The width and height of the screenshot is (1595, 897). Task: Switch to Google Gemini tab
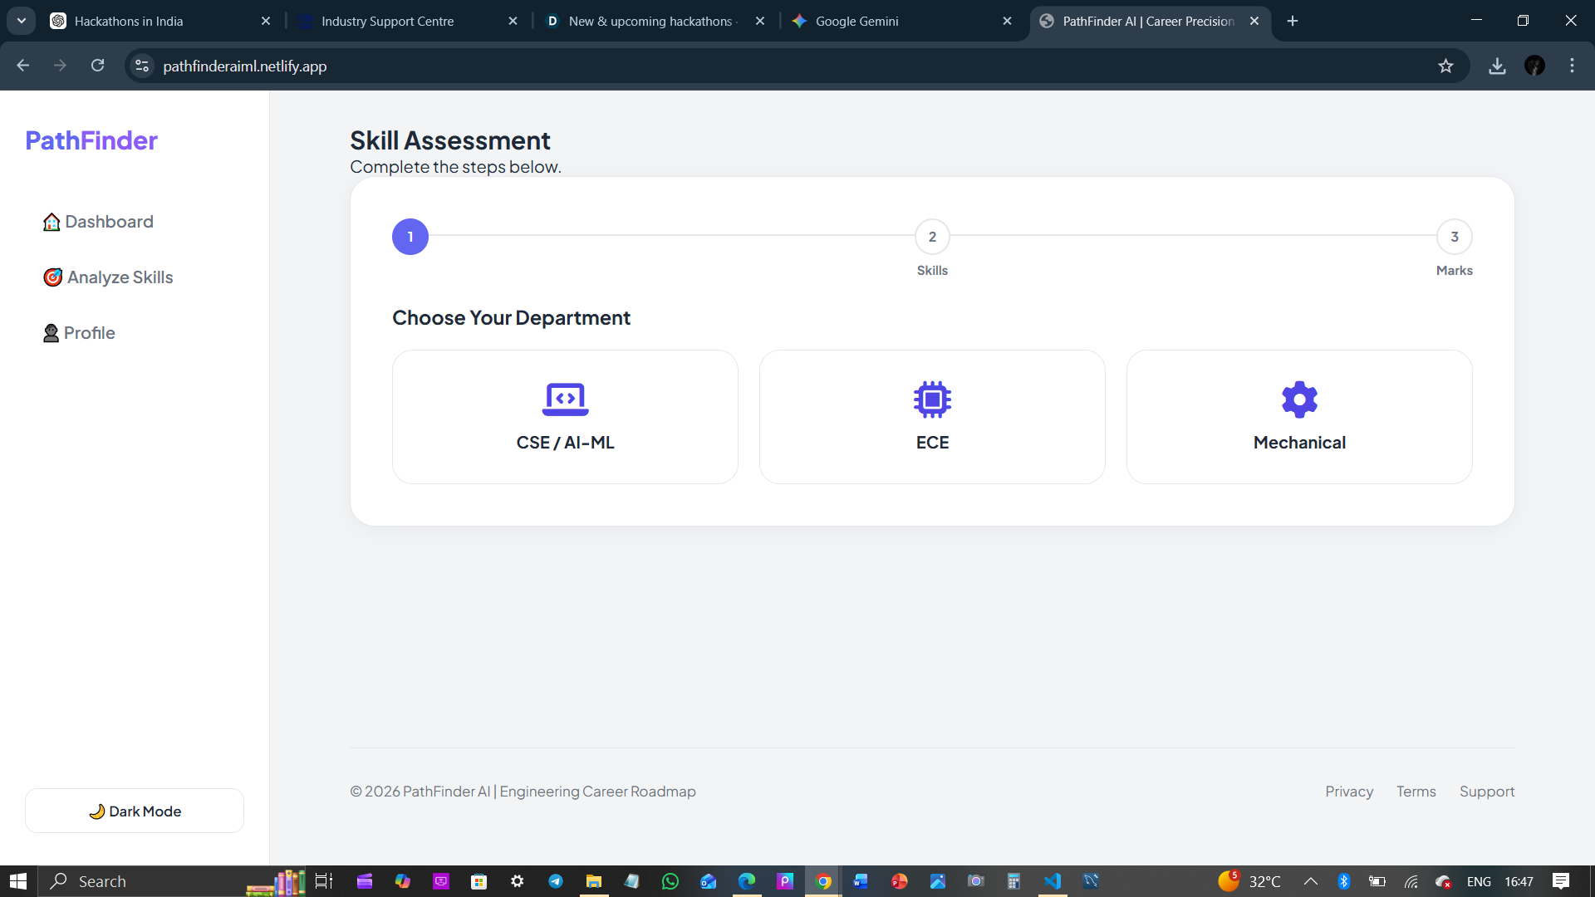pos(856,21)
